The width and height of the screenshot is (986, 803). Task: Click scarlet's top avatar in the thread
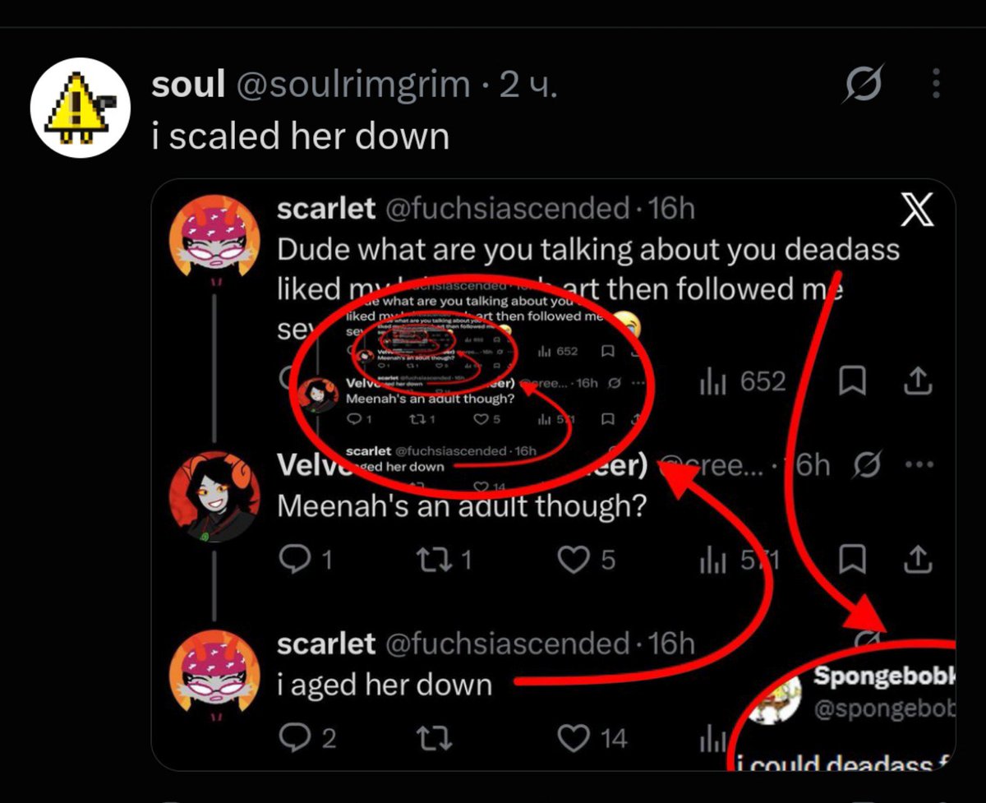(x=214, y=237)
